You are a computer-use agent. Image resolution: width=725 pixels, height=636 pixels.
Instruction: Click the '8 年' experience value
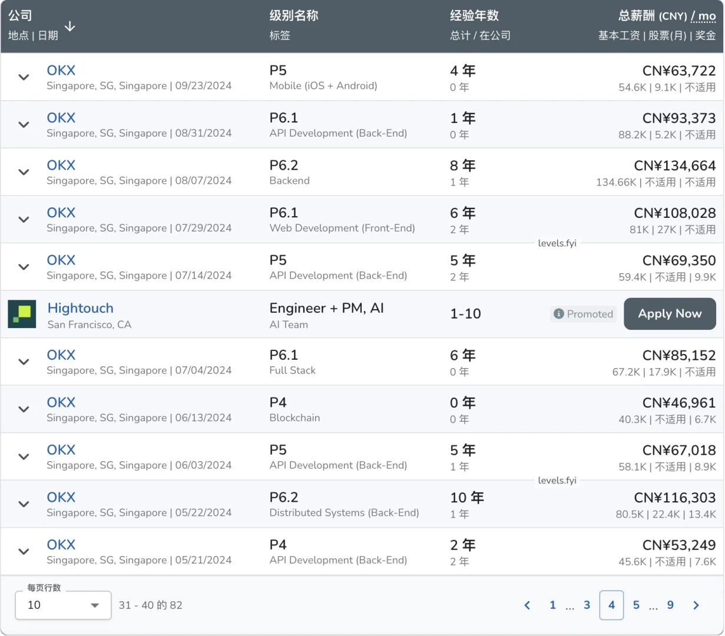point(463,165)
